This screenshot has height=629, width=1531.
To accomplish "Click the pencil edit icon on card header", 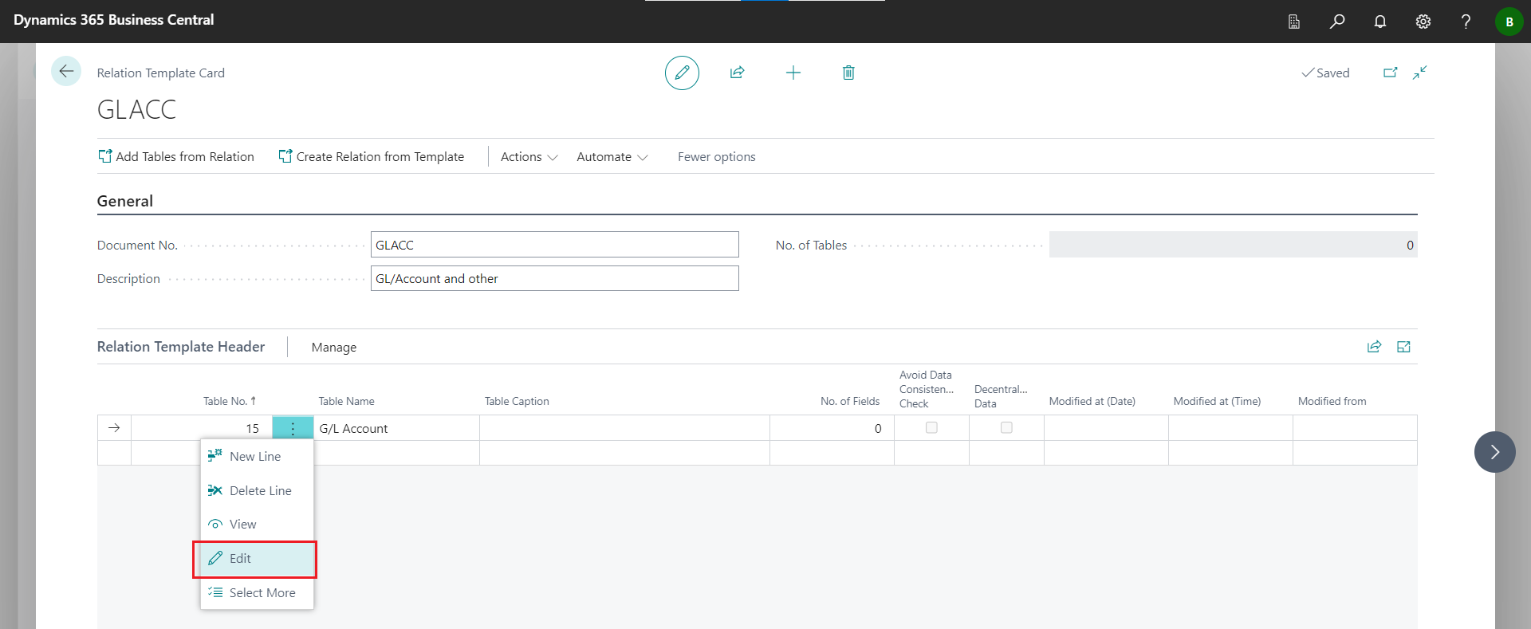I will [682, 73].
